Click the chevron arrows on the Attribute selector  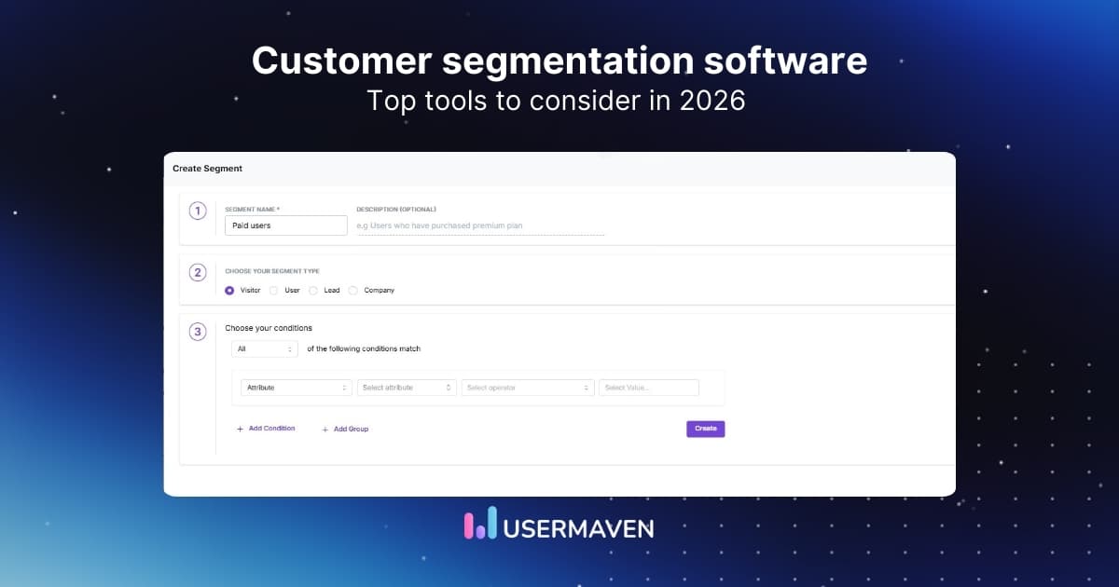tap(342, 387)
